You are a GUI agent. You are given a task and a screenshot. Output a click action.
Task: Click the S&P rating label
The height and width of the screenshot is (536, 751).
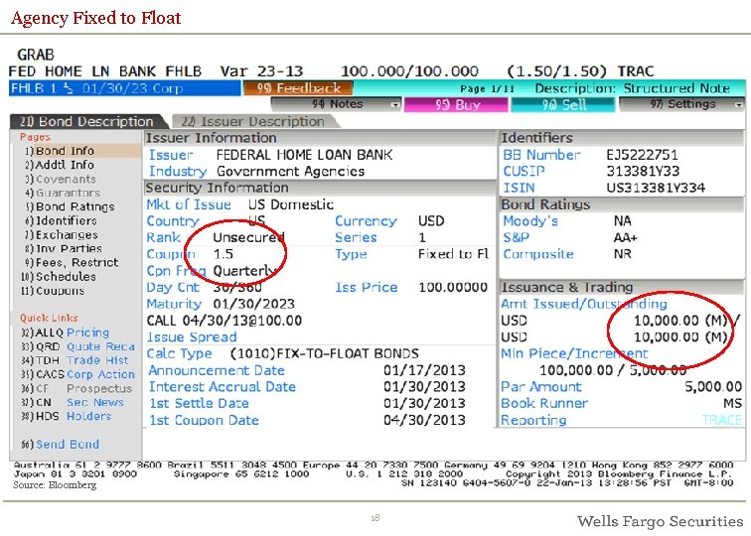click(x=516, y=238)
